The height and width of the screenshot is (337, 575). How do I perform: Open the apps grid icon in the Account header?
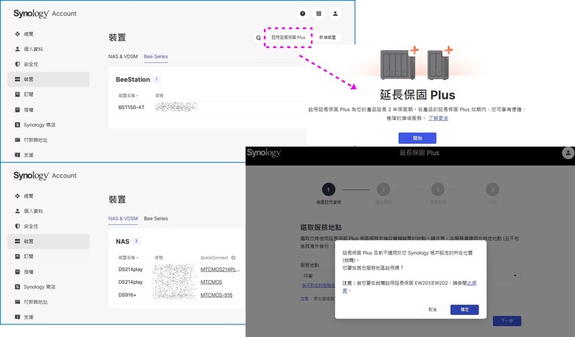point(318,13)
